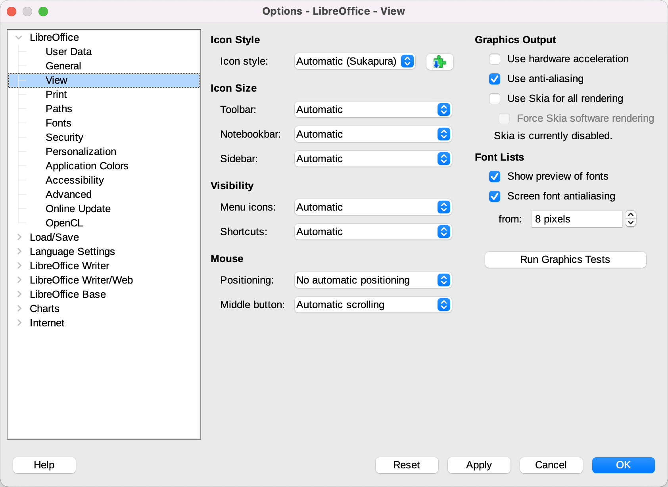This screenshot has width=668, height=487.
Task: Open the Icon style dropdown
Action: pyautogui.click(x=355, y=61)
